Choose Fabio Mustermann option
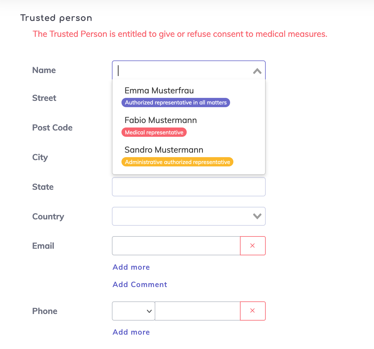374x349 pixels. pyautogui.click(x=161, y=120)
